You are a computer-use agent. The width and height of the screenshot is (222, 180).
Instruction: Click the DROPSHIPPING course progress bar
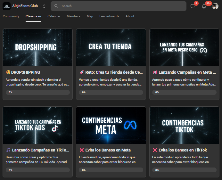click(x=38, y=92)
